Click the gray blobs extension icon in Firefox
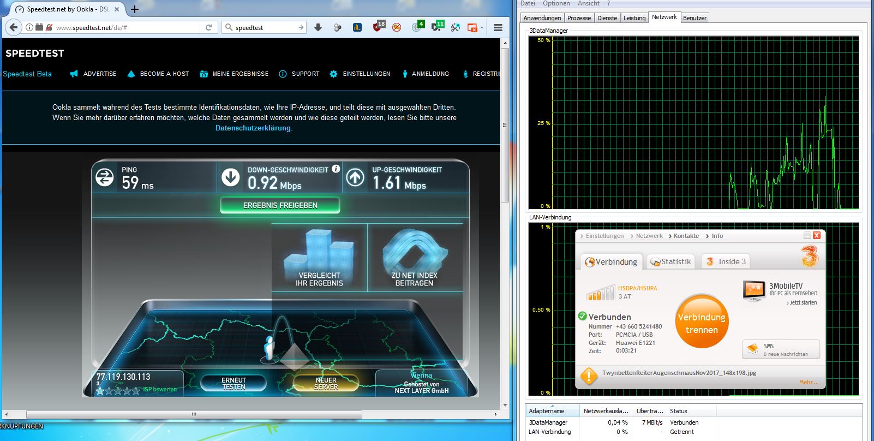 click(x=338, y=27)
